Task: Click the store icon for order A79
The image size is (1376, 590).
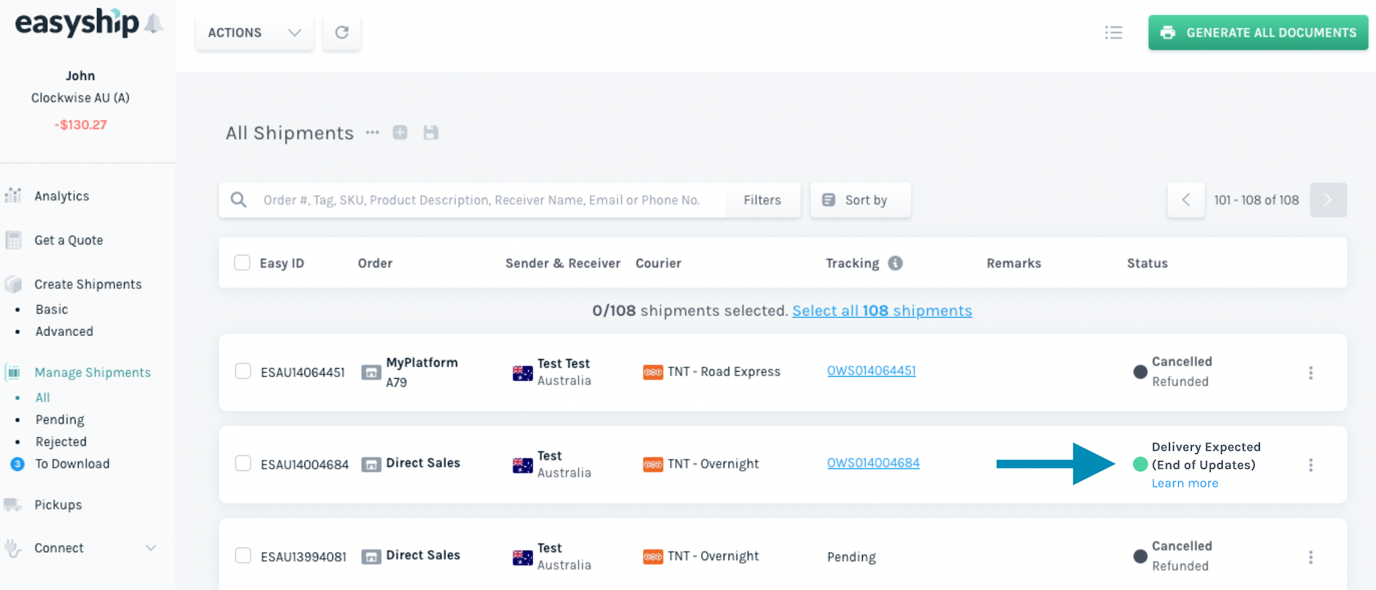Action: (x=371, y=372)
